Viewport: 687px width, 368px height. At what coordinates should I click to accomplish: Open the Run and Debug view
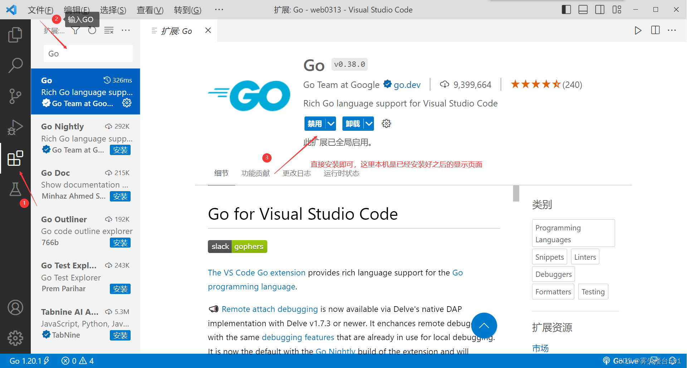click(15, 127)
